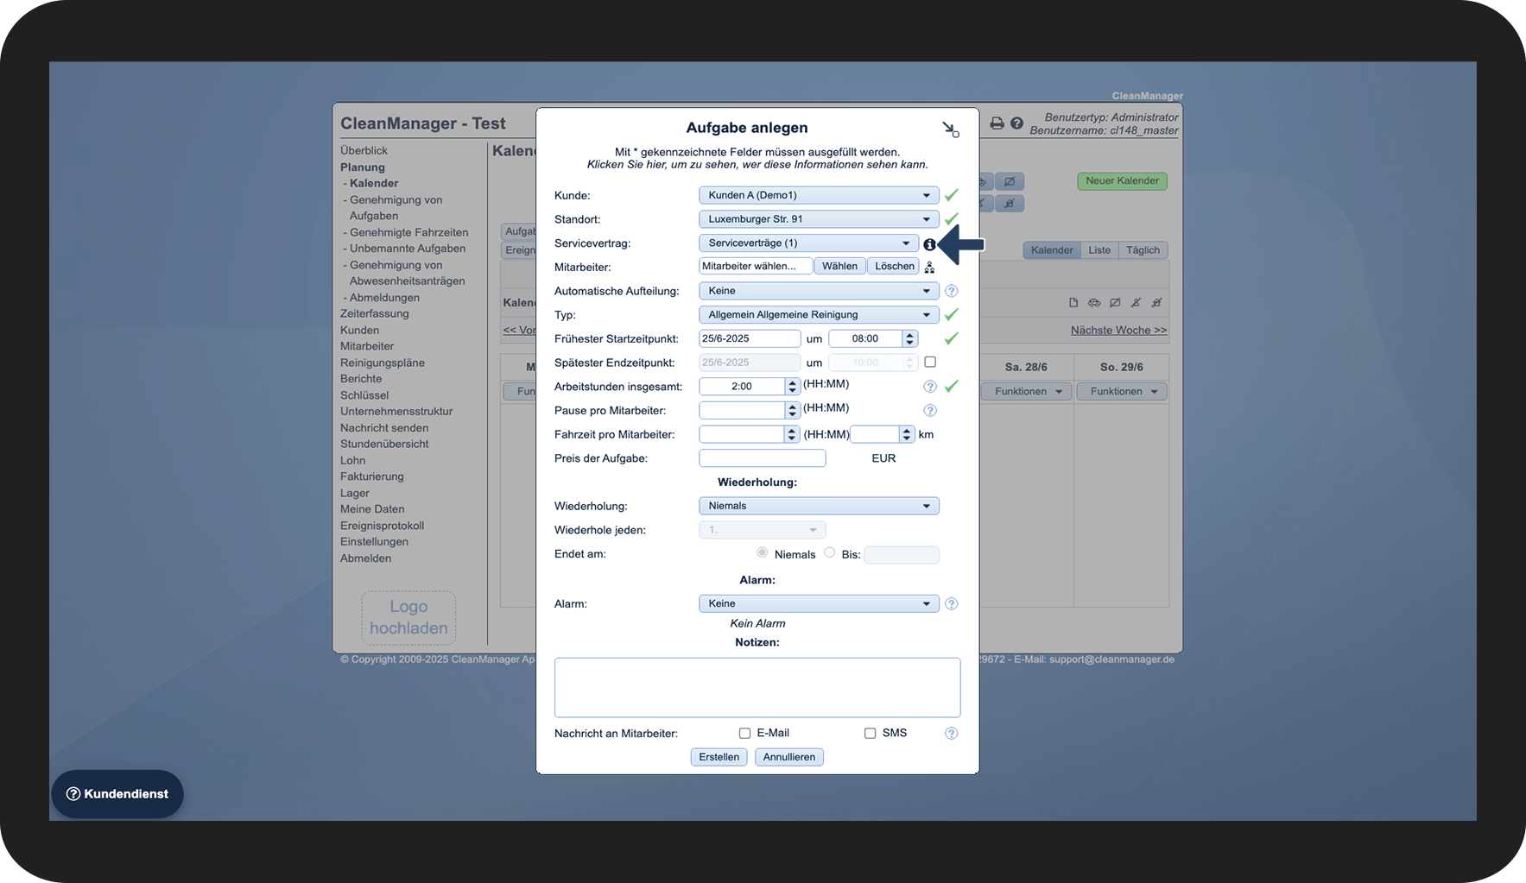Open help icon for Arbeitstunden insgesamt
1526x883 pixels.
930,387
